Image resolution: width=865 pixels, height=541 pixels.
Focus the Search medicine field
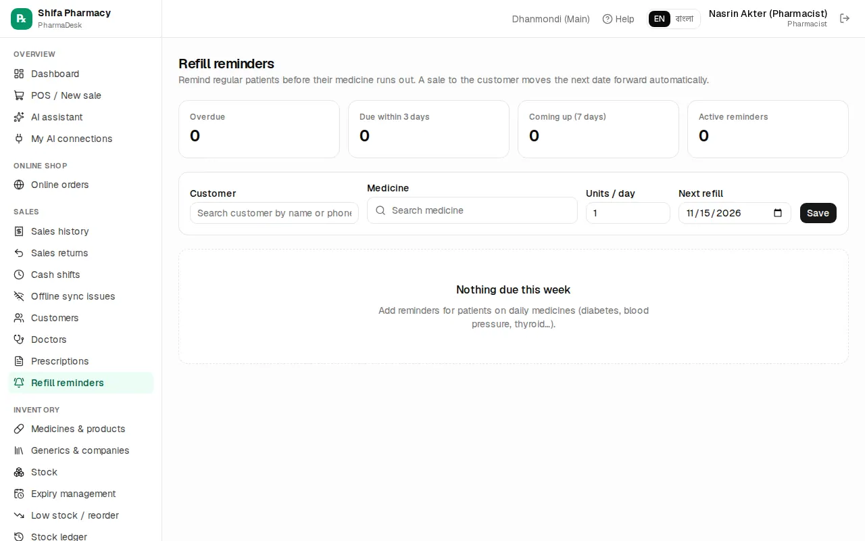click(472, 210)
